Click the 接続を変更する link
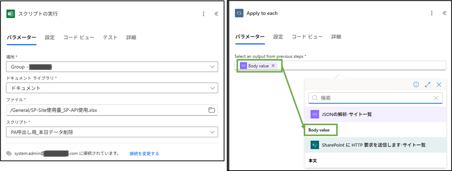The height and width of the screenshot is (171, 452). pos(144,153)
